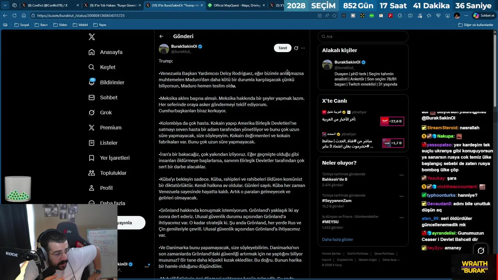Expand Daha fazla menu in sidebar
Viewport: 498px width, 280px height.
tap(107, 203)
